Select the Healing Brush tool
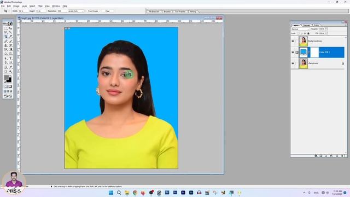Image resolution: width=350 pixels, height=197 pixels. (x=6, y=41)
